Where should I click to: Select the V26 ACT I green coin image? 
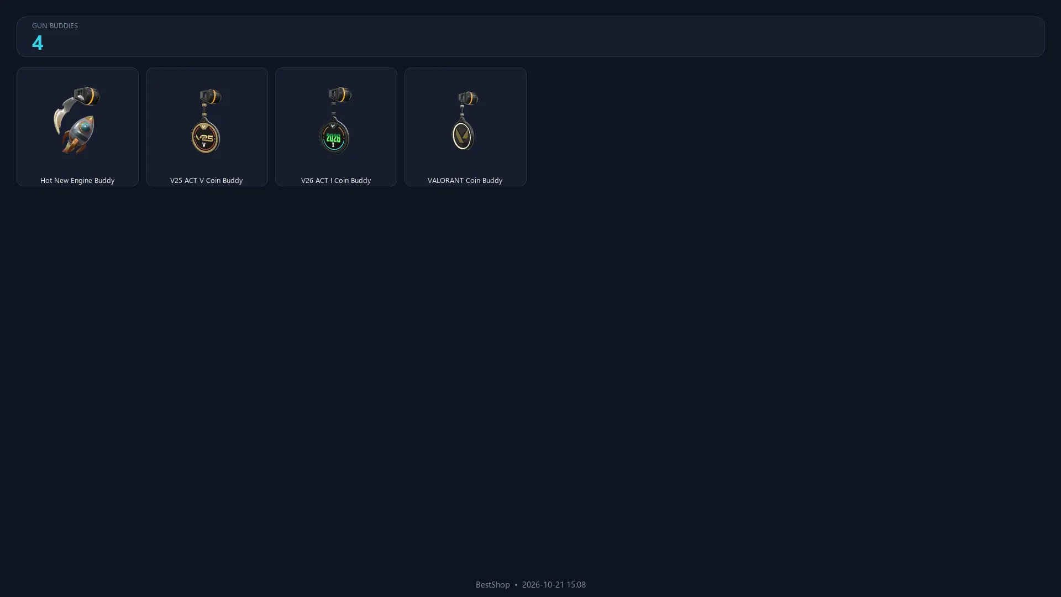(x=335, y=121)
